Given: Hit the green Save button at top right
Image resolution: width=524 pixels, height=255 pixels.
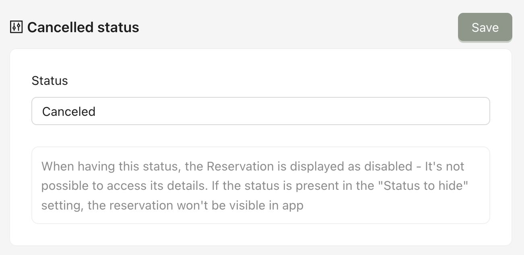Looking at the screenshot, I should tap(485, 27).
